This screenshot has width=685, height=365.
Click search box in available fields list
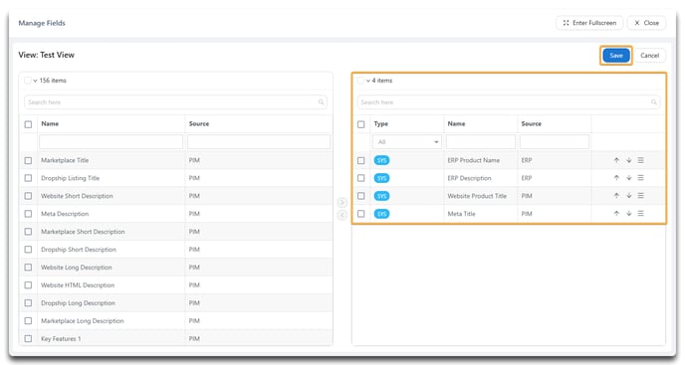(x=175, y=102)
